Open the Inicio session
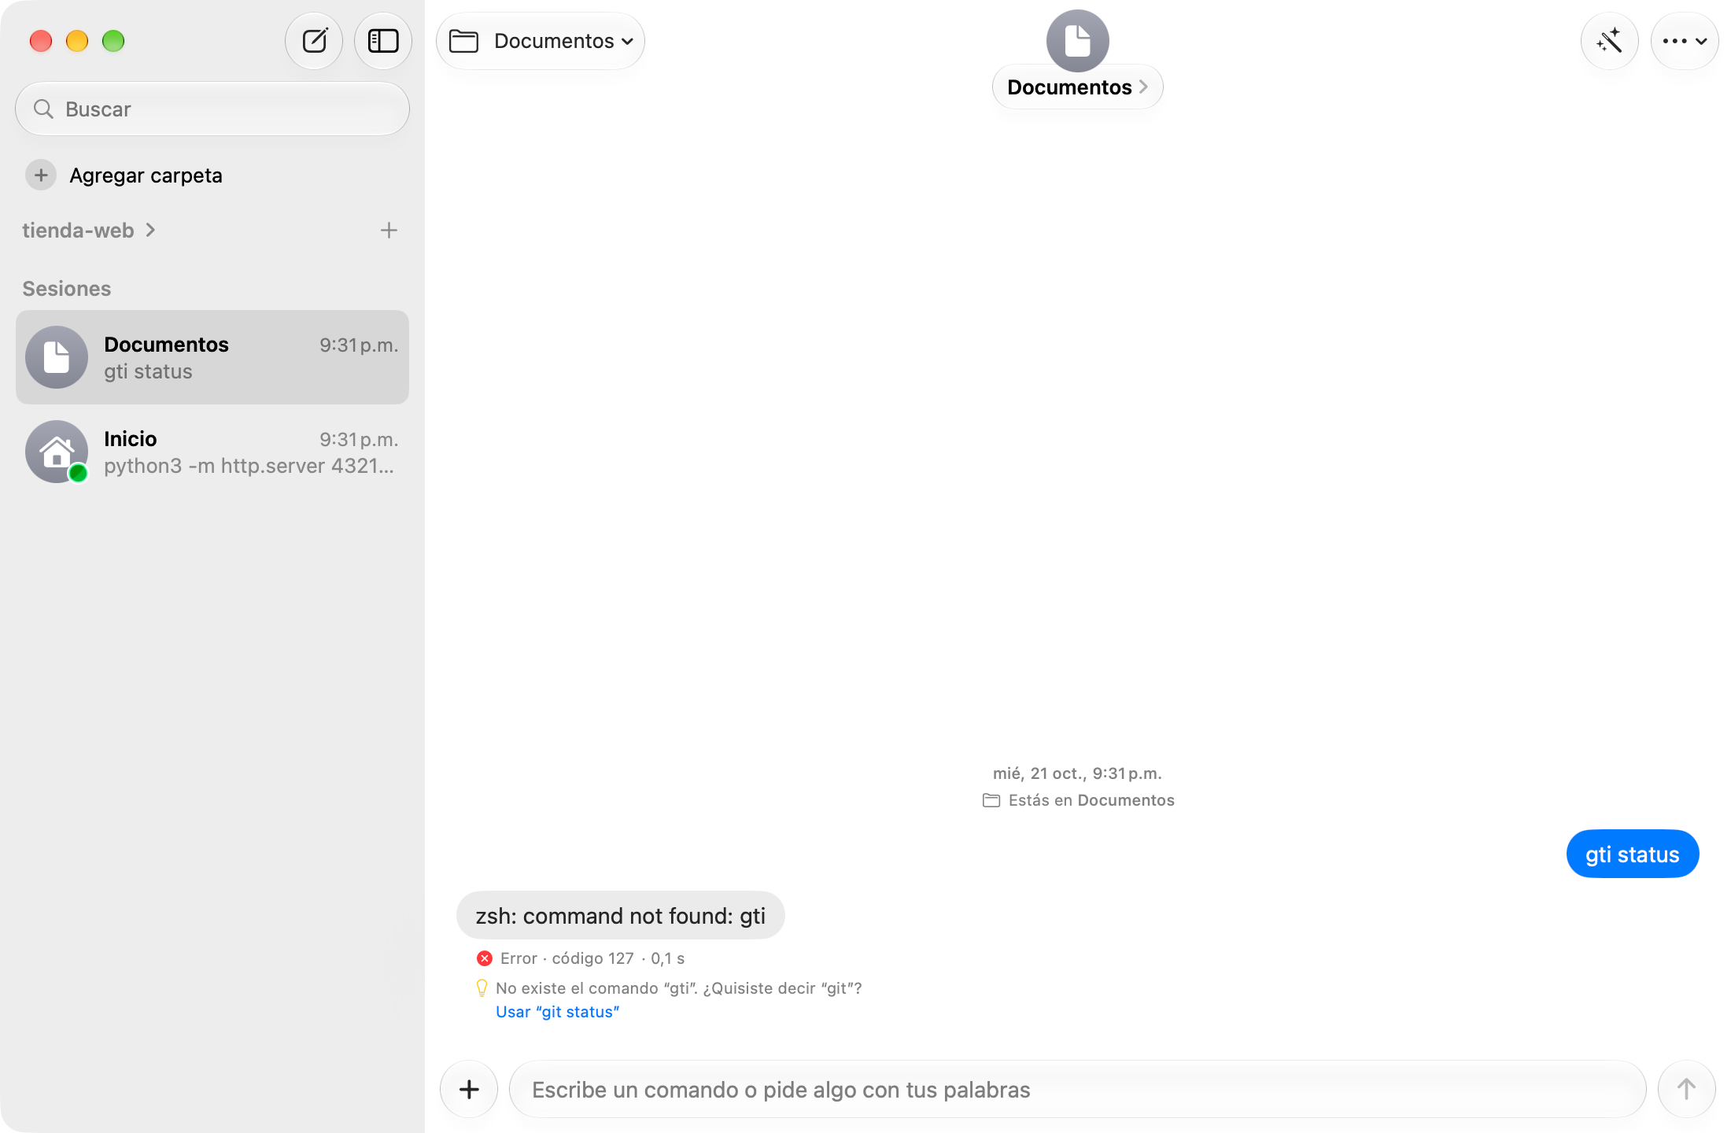The width and height of the screenshot is (1731, 1133). (212, 452)
